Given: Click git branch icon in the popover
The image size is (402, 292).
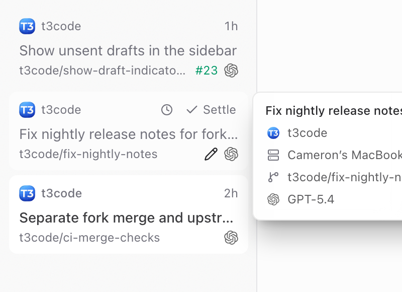Looking at the screenshot, I should [x=273, y=177].
